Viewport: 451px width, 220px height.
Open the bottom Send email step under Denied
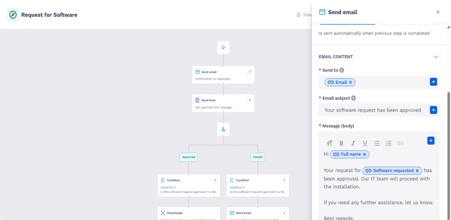pyautogui.click(x=258, y=213)
